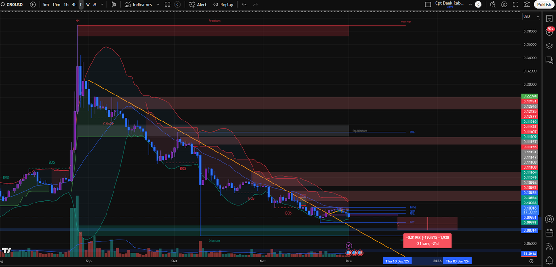556x267 pixels.
Task: Click the lightning event marker on timeline
Action: coord(349,245)
